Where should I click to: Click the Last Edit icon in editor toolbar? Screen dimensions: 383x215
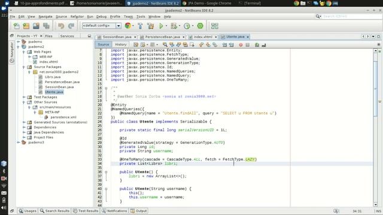pos(136,45)
